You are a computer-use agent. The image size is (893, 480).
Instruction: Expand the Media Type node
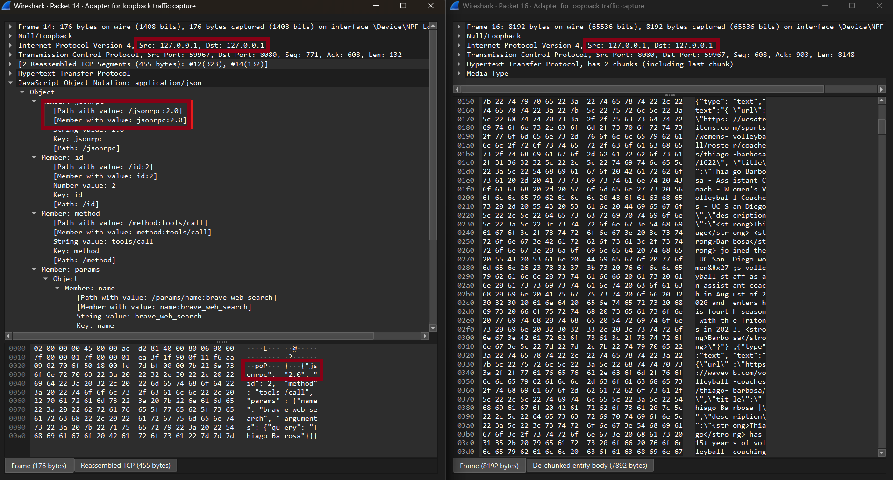coord(459,73)
